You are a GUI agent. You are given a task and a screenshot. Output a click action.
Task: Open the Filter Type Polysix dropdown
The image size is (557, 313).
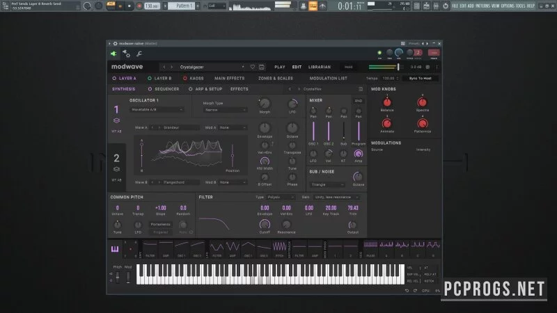(x=281, y=197)
